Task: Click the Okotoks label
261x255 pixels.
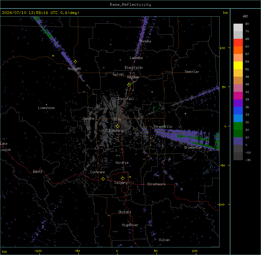Action: coord(125,212)
